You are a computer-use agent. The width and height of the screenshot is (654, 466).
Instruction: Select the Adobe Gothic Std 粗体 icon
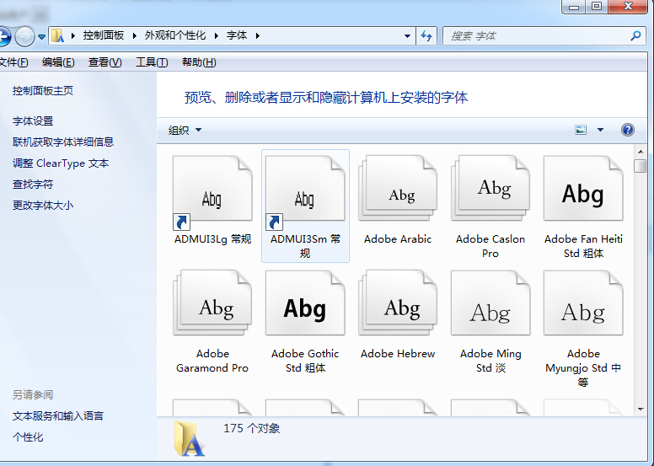click(305, 303)
